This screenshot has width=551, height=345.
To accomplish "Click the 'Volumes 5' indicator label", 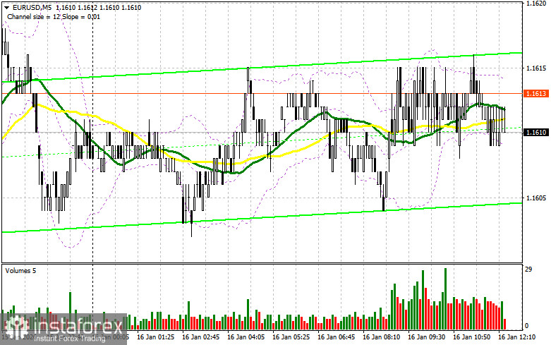I will point(20,270).
